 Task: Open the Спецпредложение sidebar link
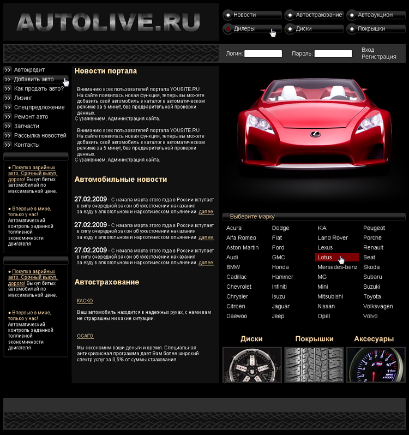(x=39, y=108)
